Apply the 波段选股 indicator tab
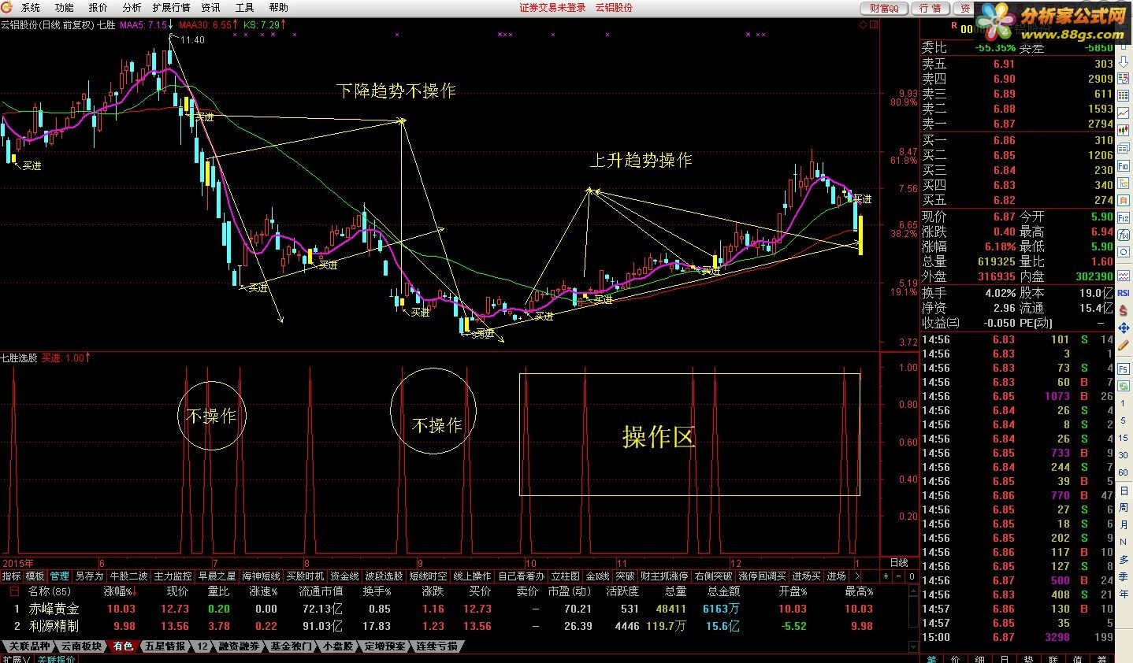 [384, 576]
